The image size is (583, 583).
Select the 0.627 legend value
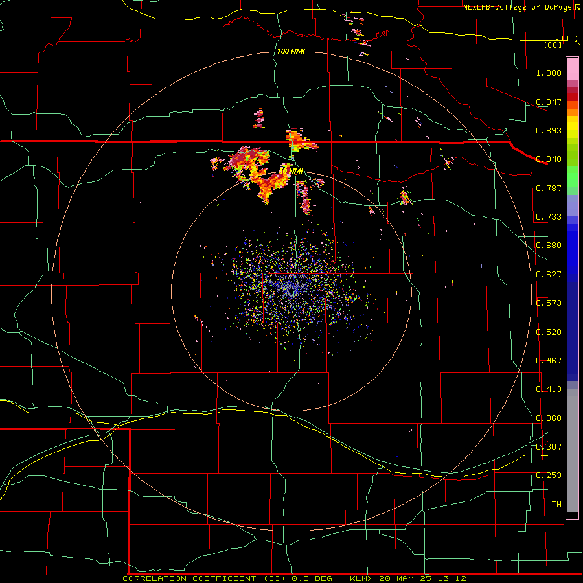point(549,275)
